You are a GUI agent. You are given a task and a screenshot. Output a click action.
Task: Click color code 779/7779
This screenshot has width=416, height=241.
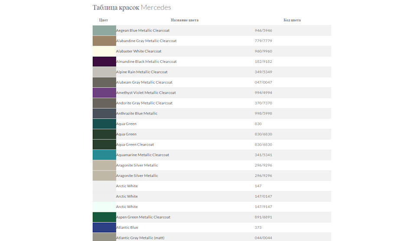(x=263, y=41)
